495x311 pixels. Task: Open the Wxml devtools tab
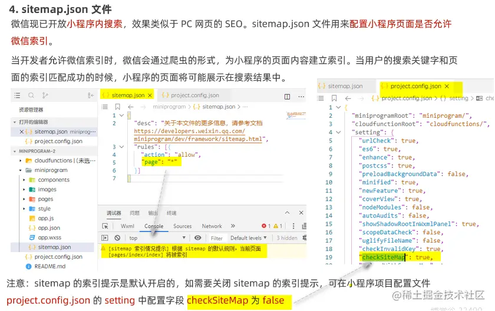(127, 226)
